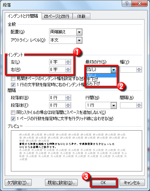Expand the アウトライン レベル(O) dropdown

(79, 40)
